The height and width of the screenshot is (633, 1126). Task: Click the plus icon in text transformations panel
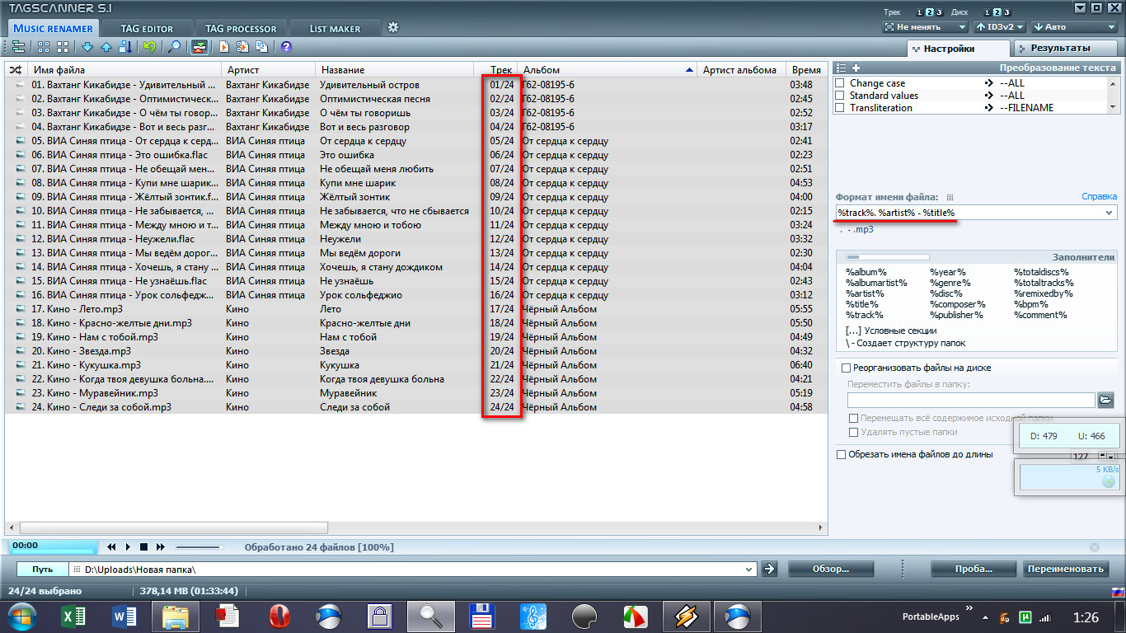856,68
